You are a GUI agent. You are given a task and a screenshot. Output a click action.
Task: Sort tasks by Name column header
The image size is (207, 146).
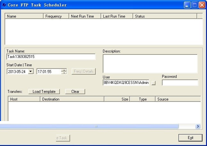click(x=24, y=16)
